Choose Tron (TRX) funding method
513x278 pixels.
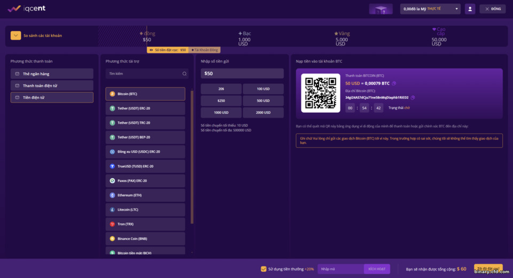[145, 224]
